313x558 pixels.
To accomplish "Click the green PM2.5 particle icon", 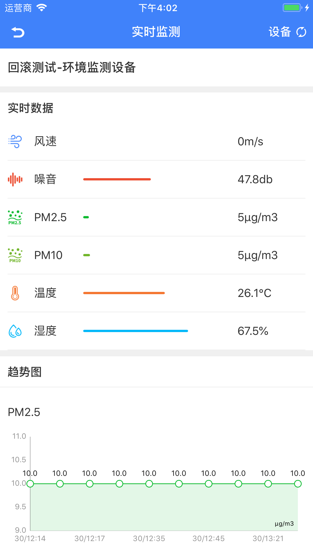I will (15, 217).
